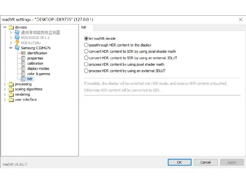246x184 pixels.
Task: Select 'passthrough HDR content to the display'
Action: 86,45
